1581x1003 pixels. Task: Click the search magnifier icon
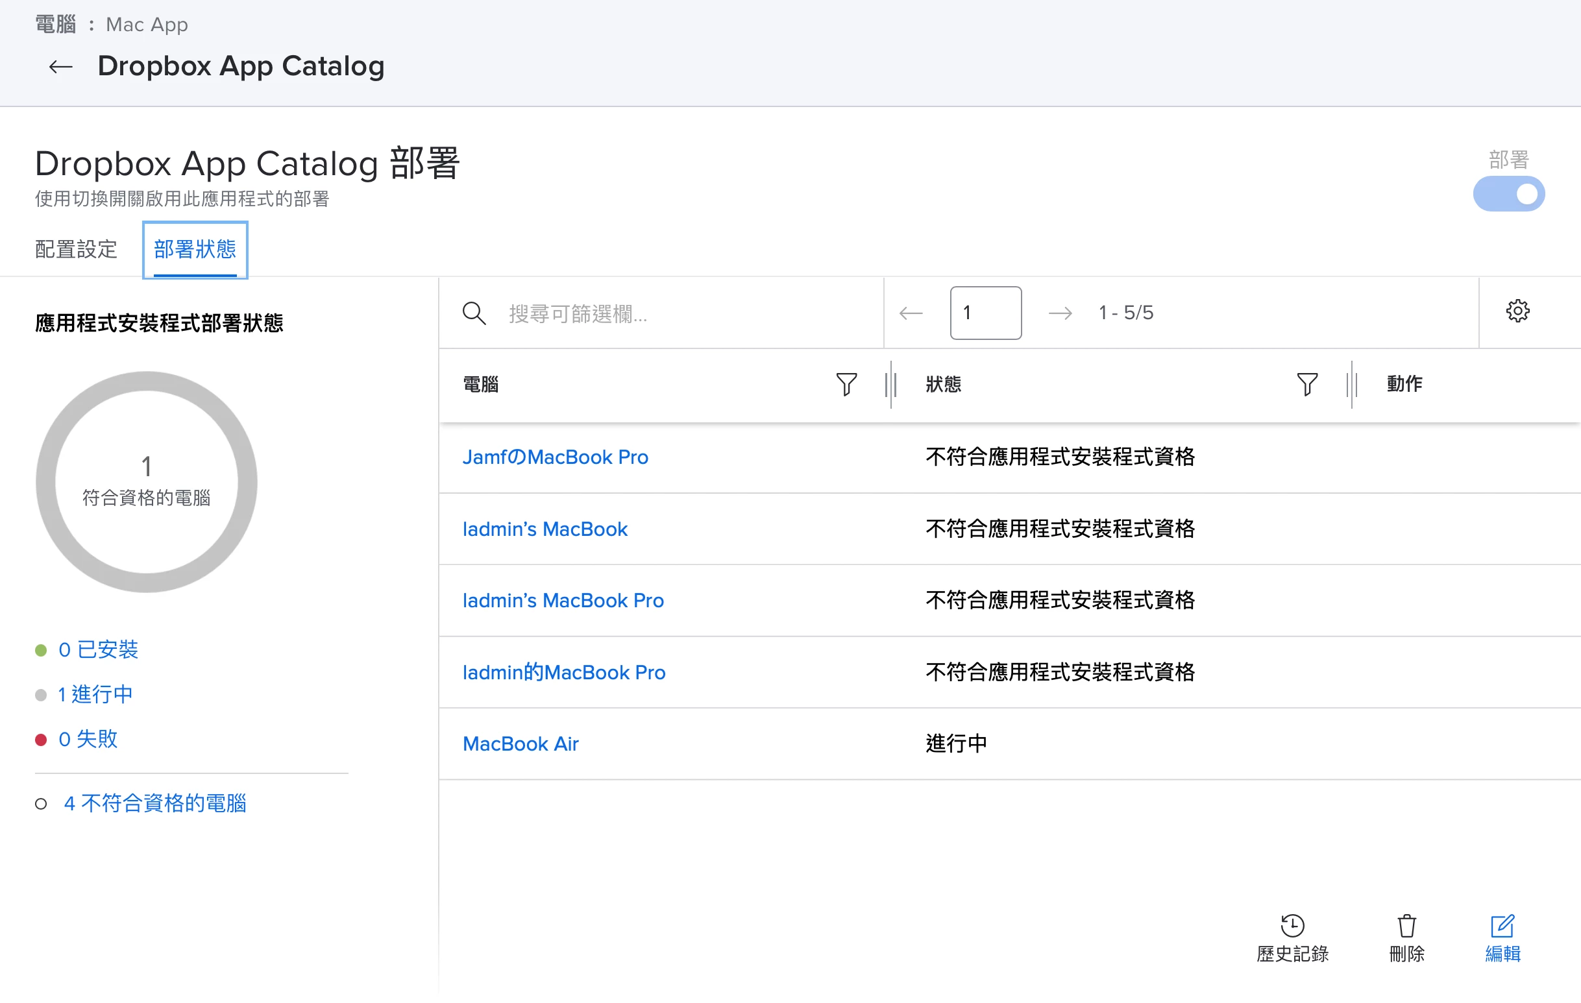click(x=474, y=313)
